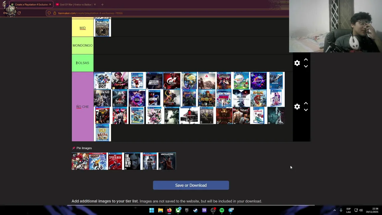Select the Killzone Shadow Fall cover
This screenshot has height=215, width=382.
pyautogui.click(x=241, y=98)
